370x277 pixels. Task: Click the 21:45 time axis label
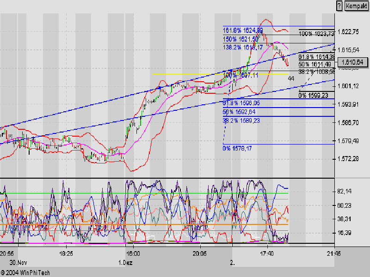tap(333, 253)
